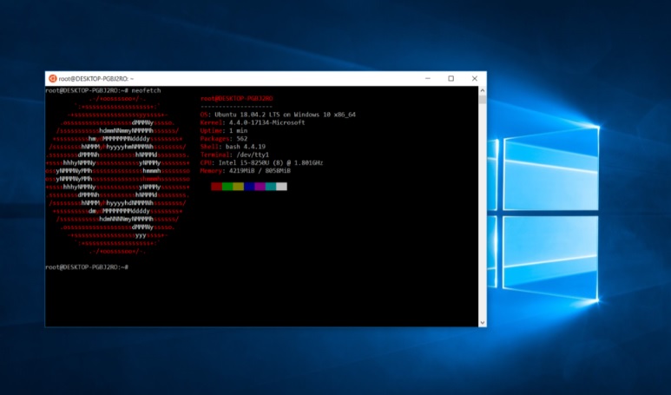Click the Terminal line '/dev/tty1'
671x395 pixels.
coord(234,155)
